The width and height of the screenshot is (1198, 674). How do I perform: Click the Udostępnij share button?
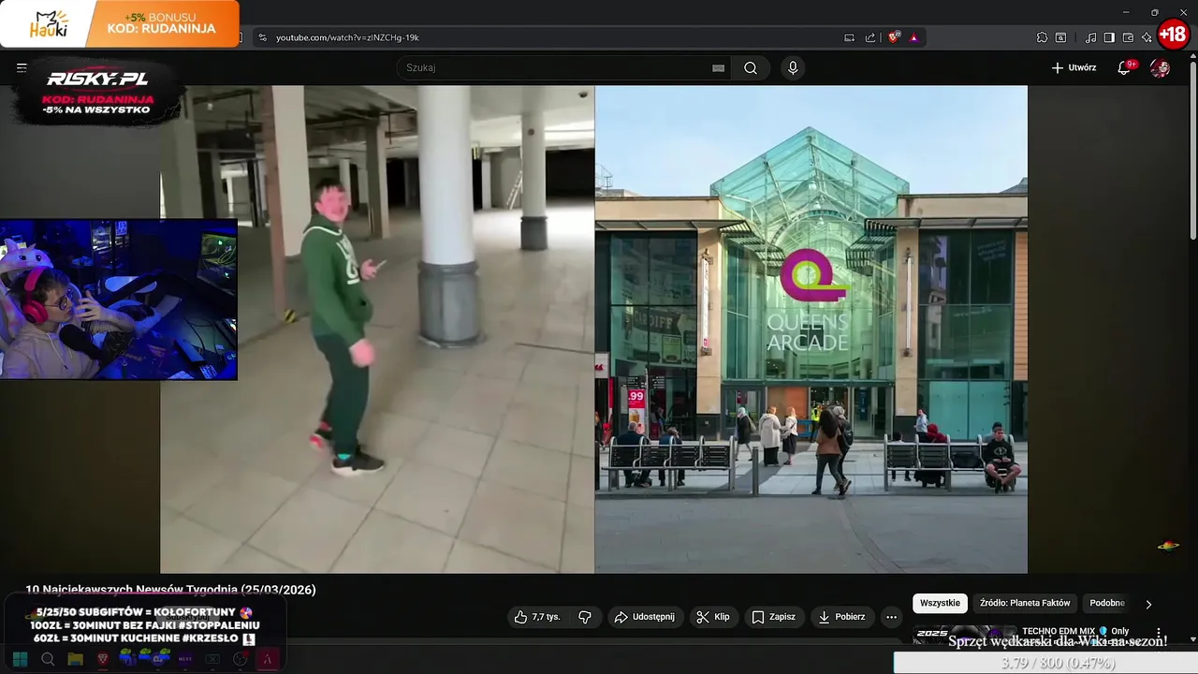tap(644, 617)
